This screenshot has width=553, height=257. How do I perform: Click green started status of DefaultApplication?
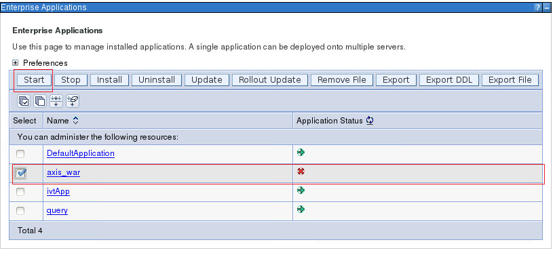(x=301, y=153)
